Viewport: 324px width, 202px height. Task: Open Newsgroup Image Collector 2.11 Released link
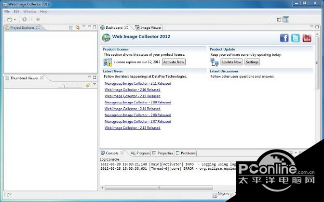click(x=138, y=83)
